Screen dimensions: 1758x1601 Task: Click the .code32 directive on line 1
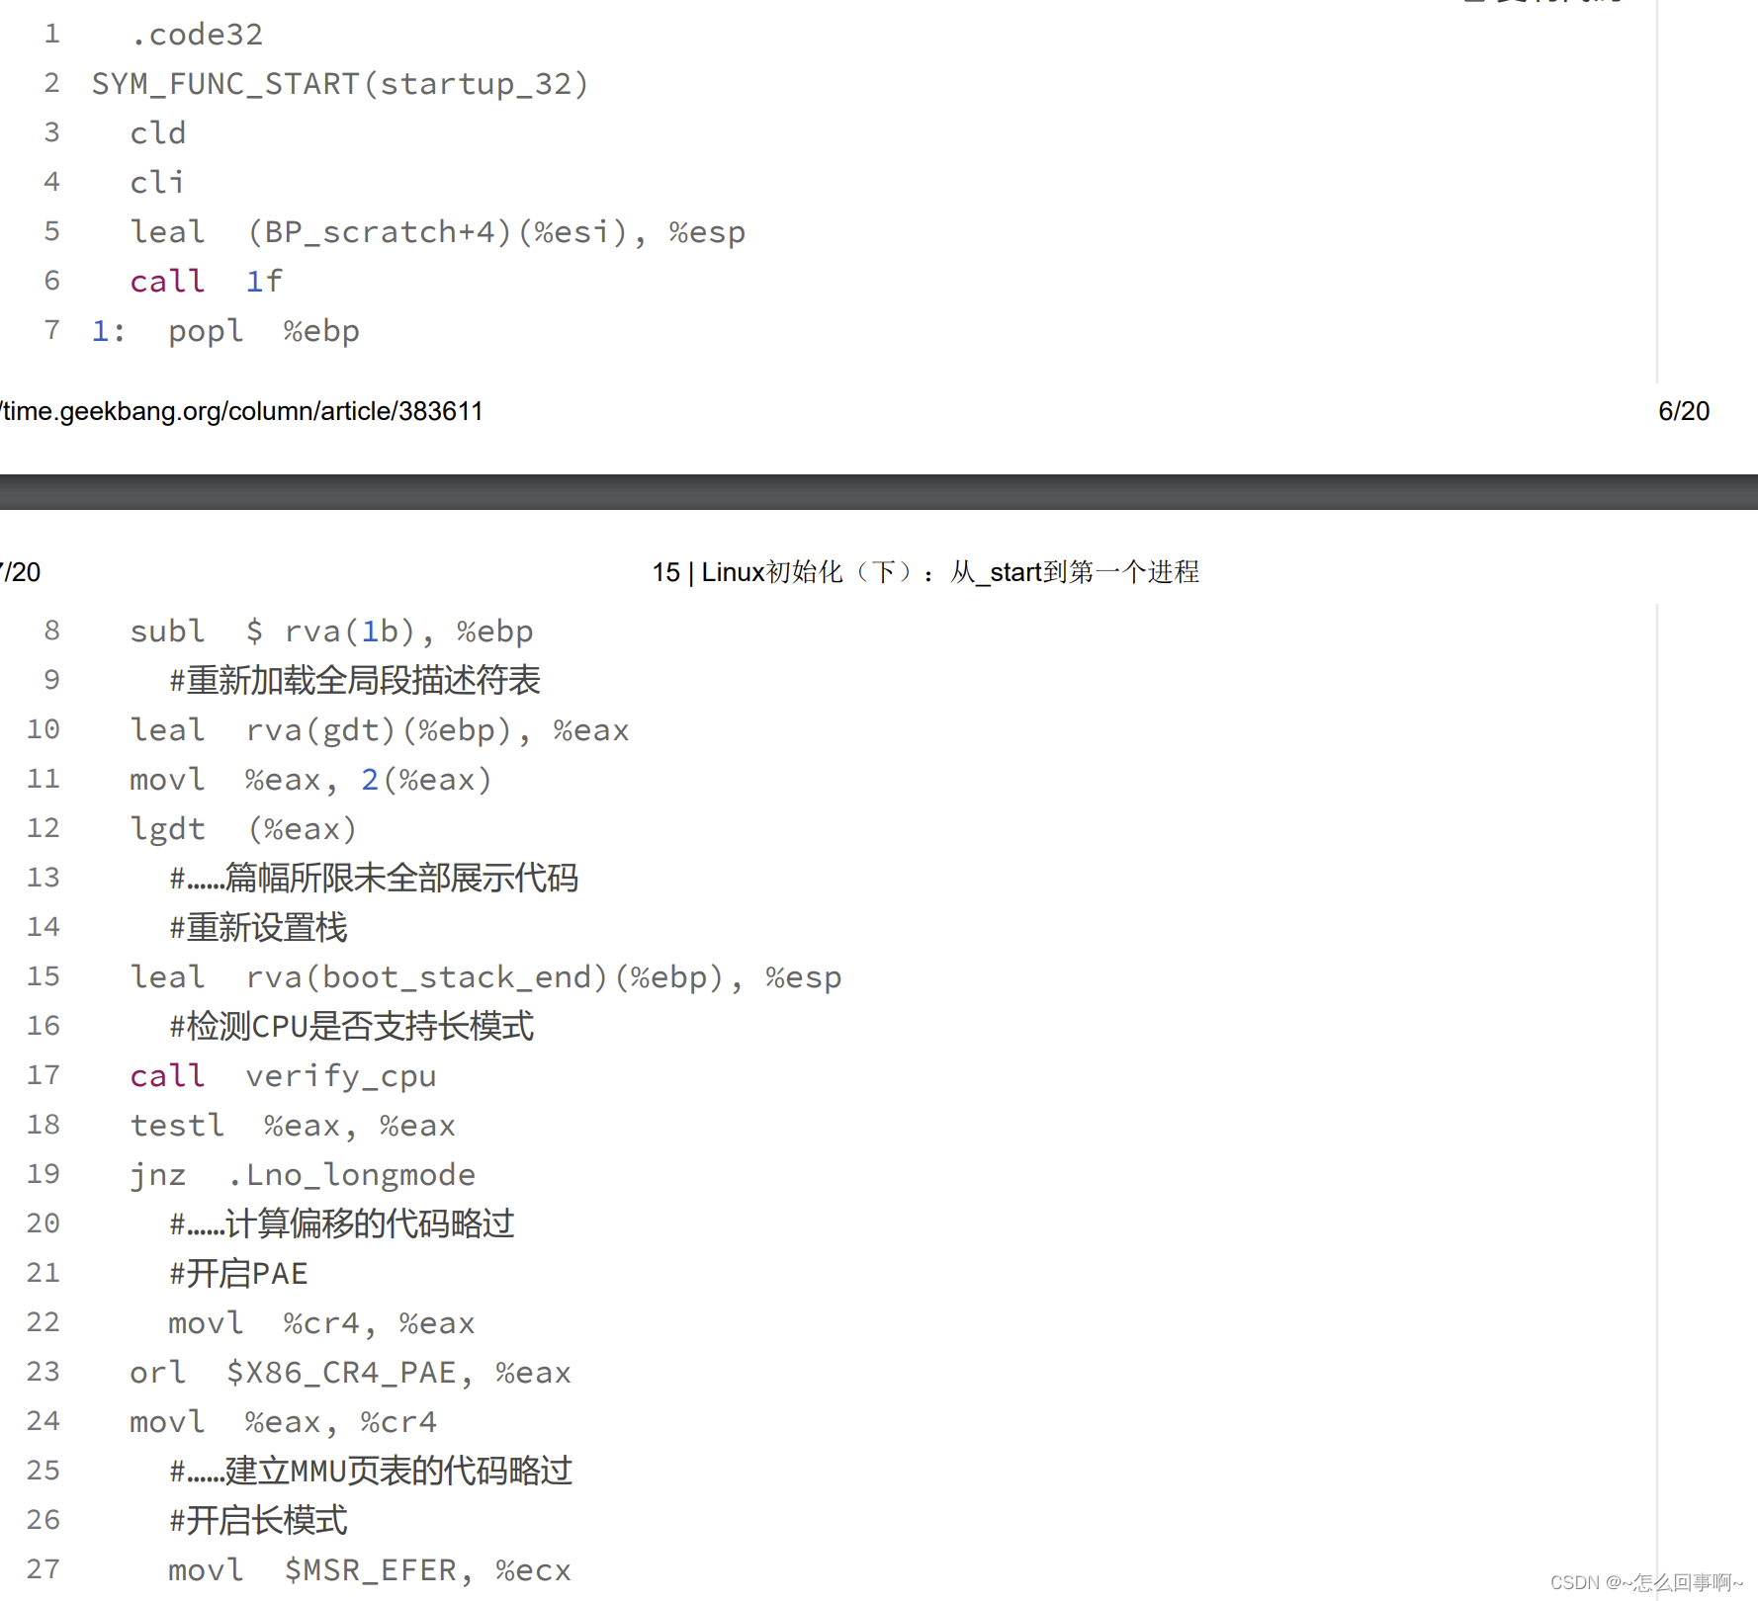(x=197, y=34)
